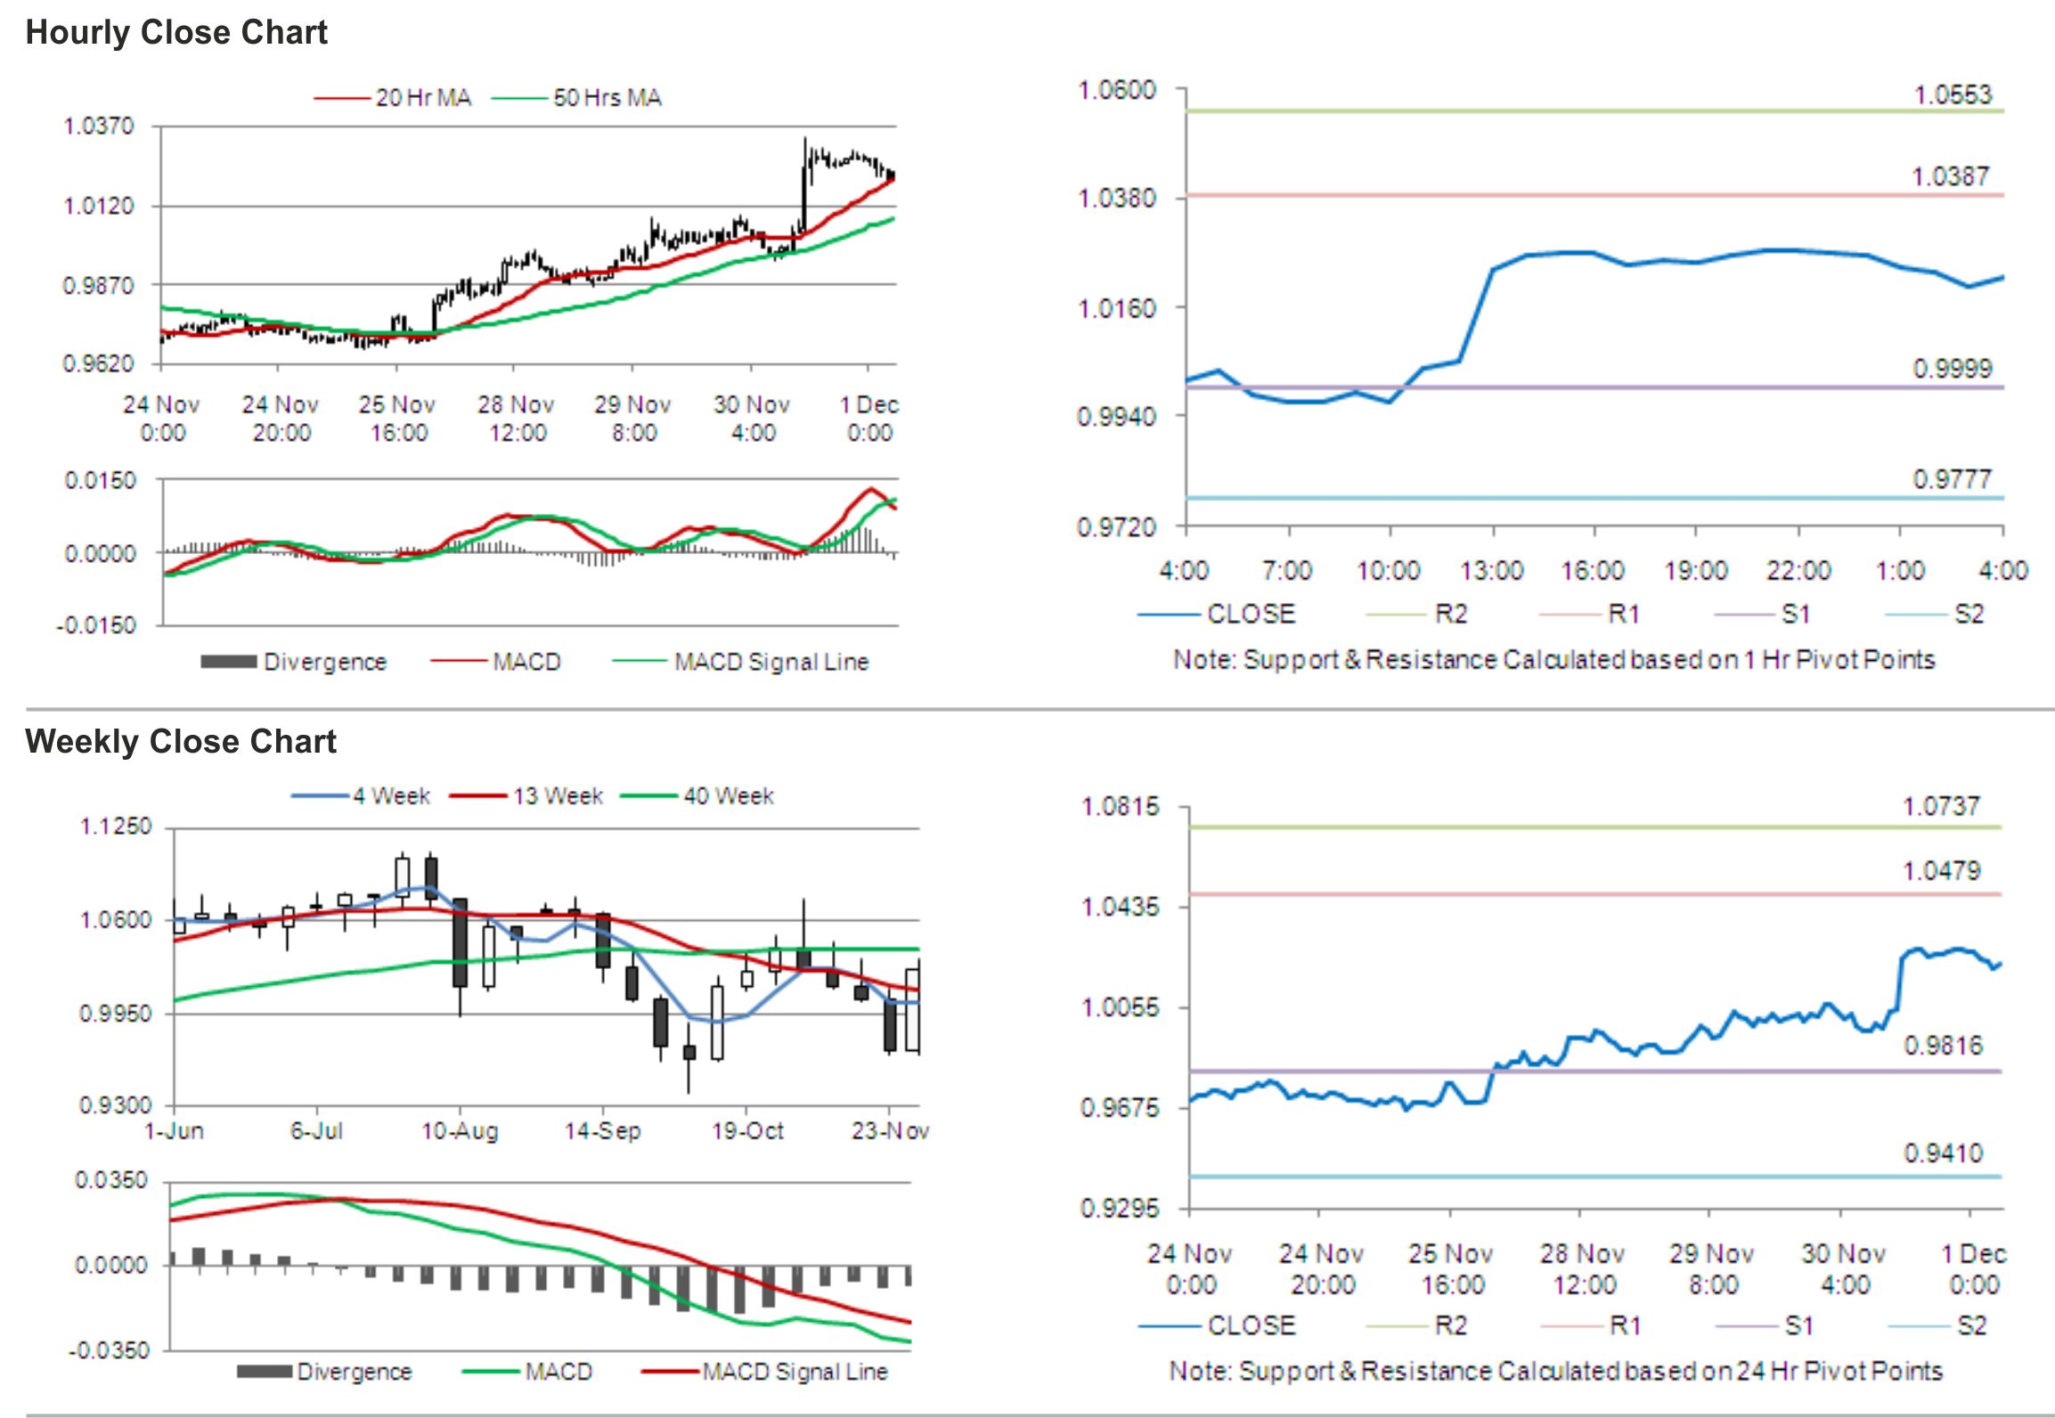Click the 0.9720 y-axis label
Viewport: 2055px width, 1418px height.
click(1117, 526)
